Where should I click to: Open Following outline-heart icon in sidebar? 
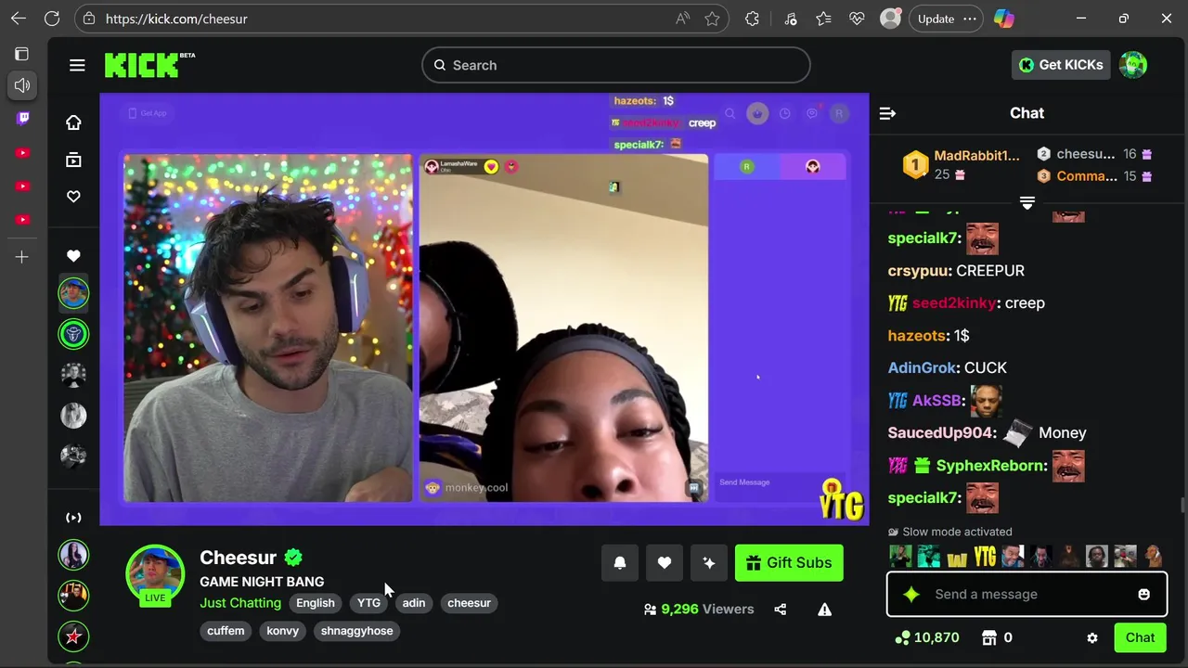pos(73,197)
